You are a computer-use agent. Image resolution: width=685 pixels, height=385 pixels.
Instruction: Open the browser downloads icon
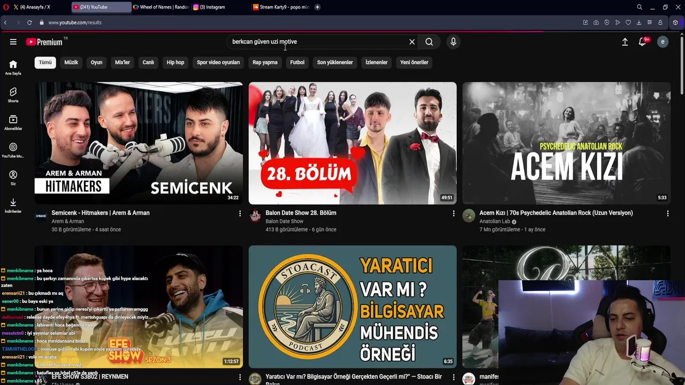(639, 22)
